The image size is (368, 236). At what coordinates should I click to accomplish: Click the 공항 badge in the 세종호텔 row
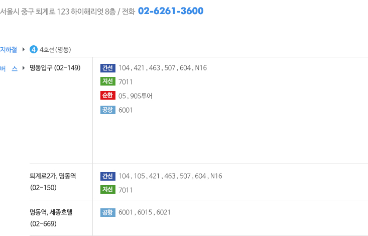pos(108,212)
